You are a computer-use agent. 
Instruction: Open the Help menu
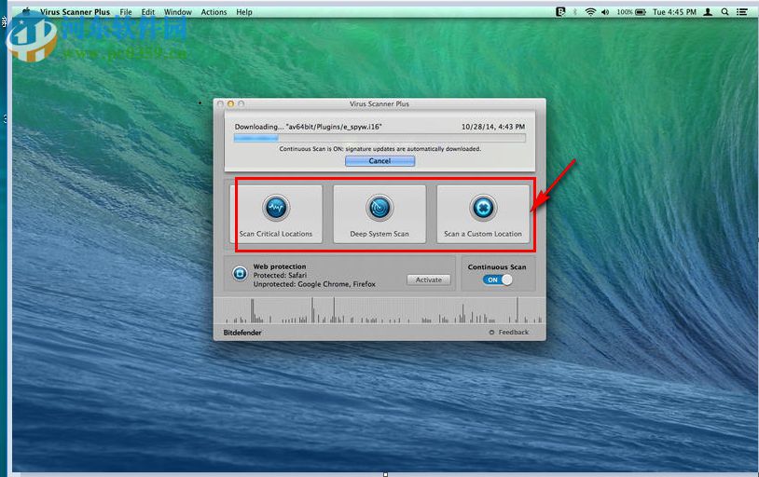pos(244,11)
